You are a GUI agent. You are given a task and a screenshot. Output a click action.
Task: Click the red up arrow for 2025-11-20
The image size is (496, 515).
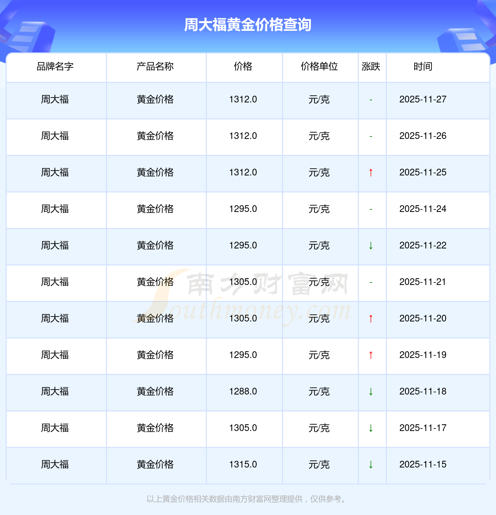371,319
